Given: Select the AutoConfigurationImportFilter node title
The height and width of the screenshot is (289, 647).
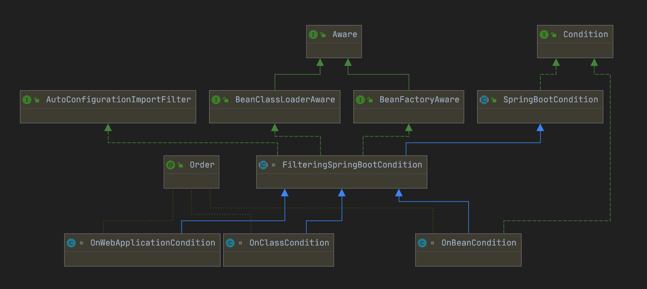Looking at the screenshot, I should coord(118,100).
